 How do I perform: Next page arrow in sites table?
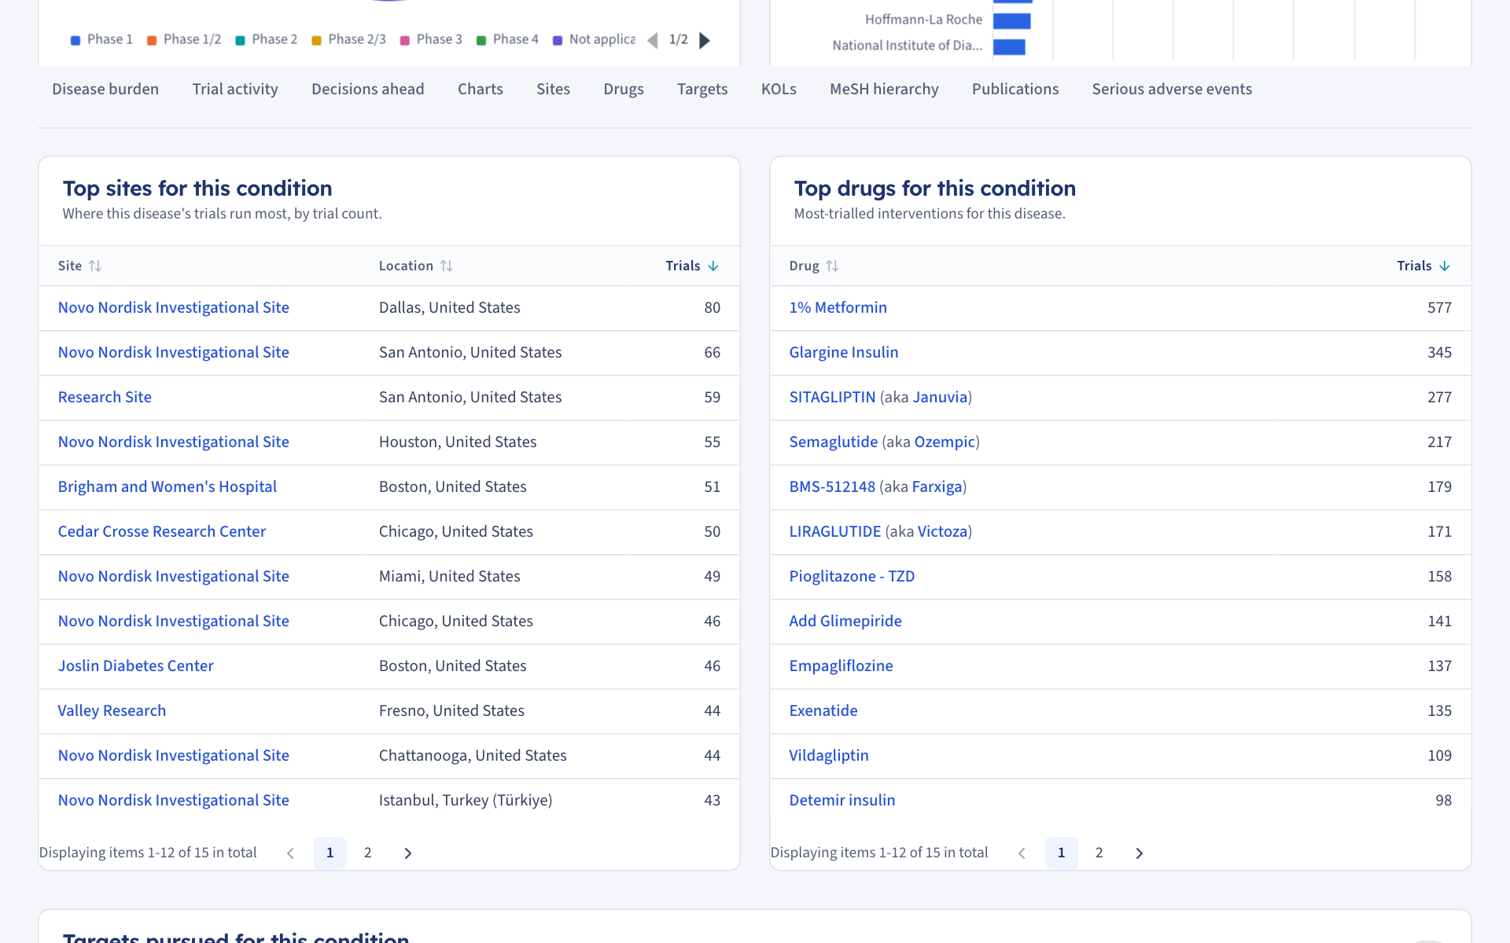(x=407, y=853)
